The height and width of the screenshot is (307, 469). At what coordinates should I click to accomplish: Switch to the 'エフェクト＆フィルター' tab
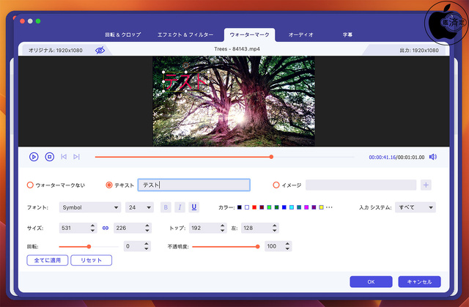click(185, 34)
